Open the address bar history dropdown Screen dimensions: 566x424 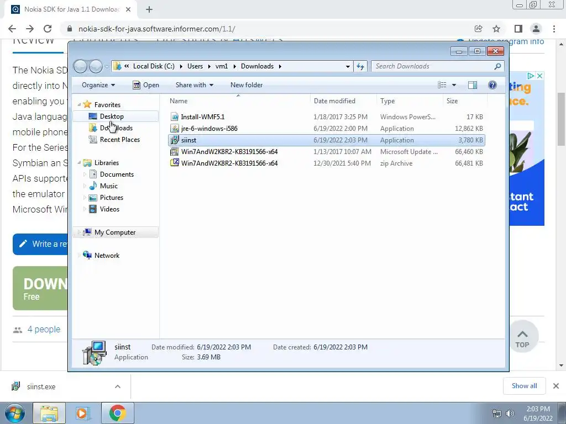(x=348, y=66)
